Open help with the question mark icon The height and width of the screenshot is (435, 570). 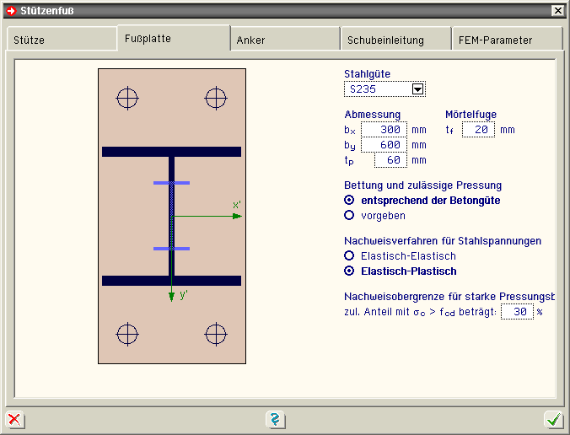coord(275,419)
